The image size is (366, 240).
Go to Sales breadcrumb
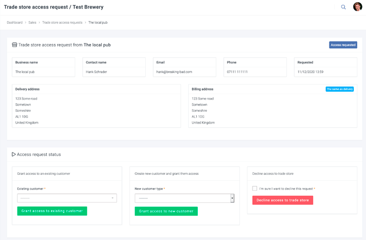pyautogui.click(x=32, y=23)
